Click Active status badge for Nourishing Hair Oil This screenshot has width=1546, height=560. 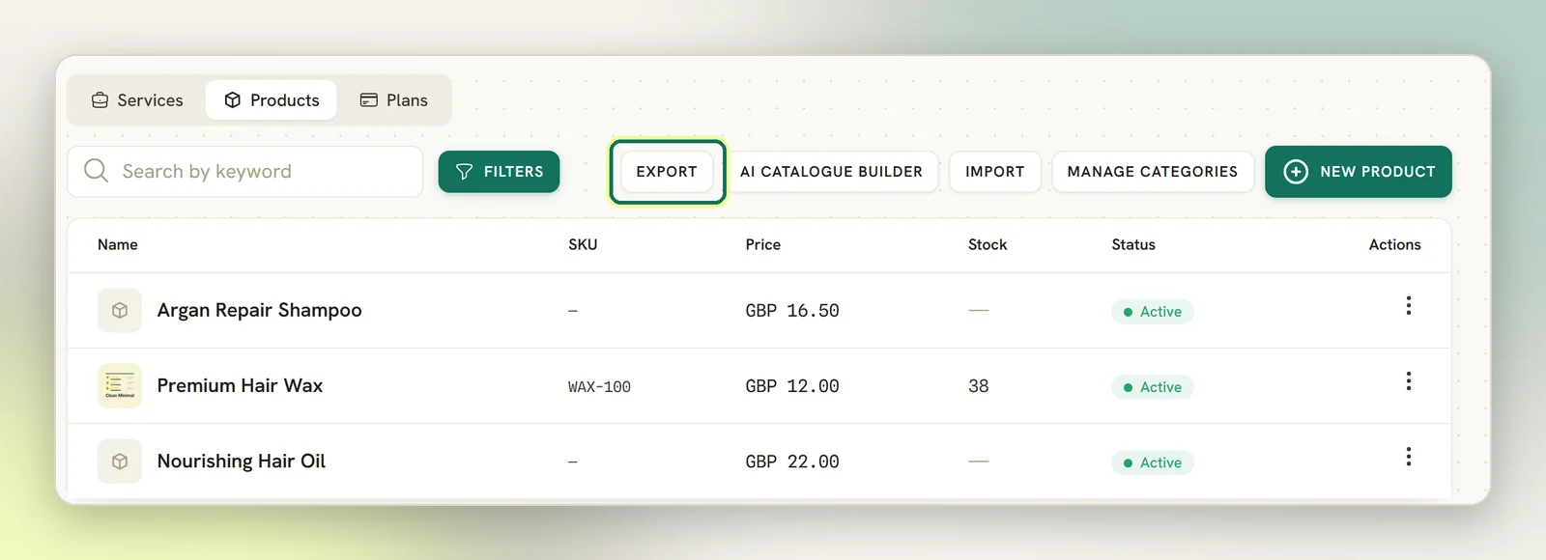(x=1153, y=462)
